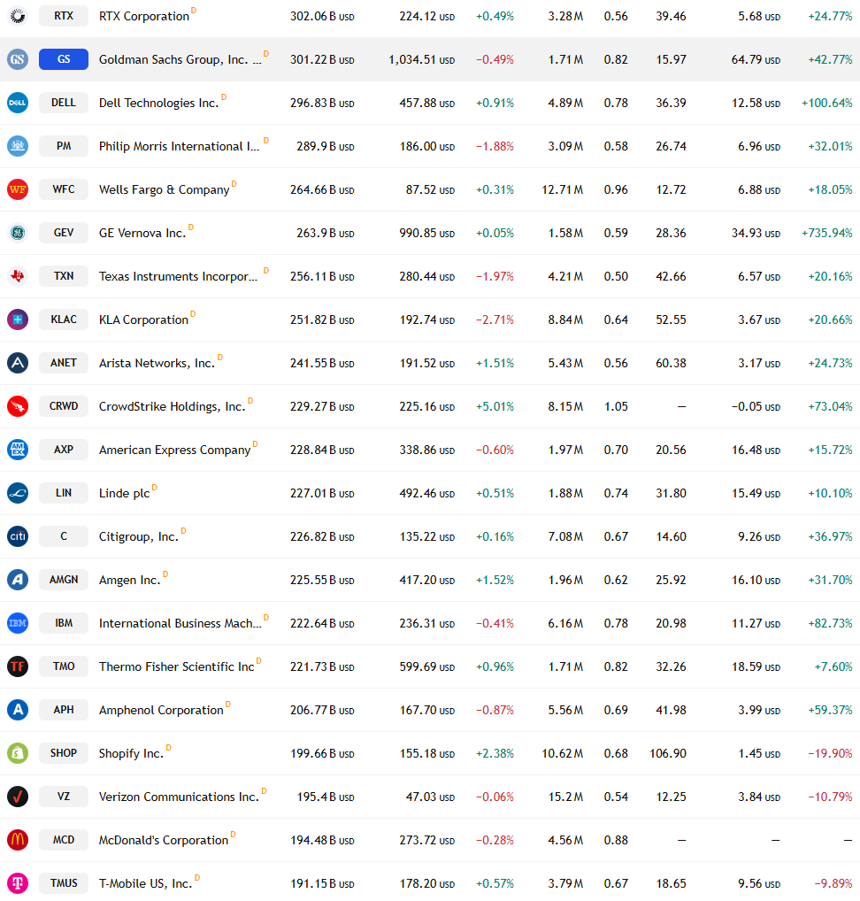Open the GEV ticker symbol
860x901 pixels.
(x=64, y=233)
